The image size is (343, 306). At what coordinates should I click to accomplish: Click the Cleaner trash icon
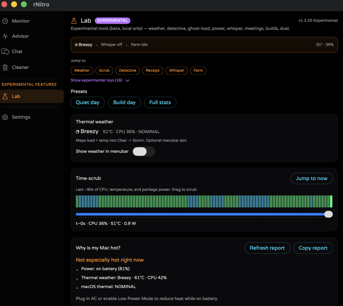(5, 67)
